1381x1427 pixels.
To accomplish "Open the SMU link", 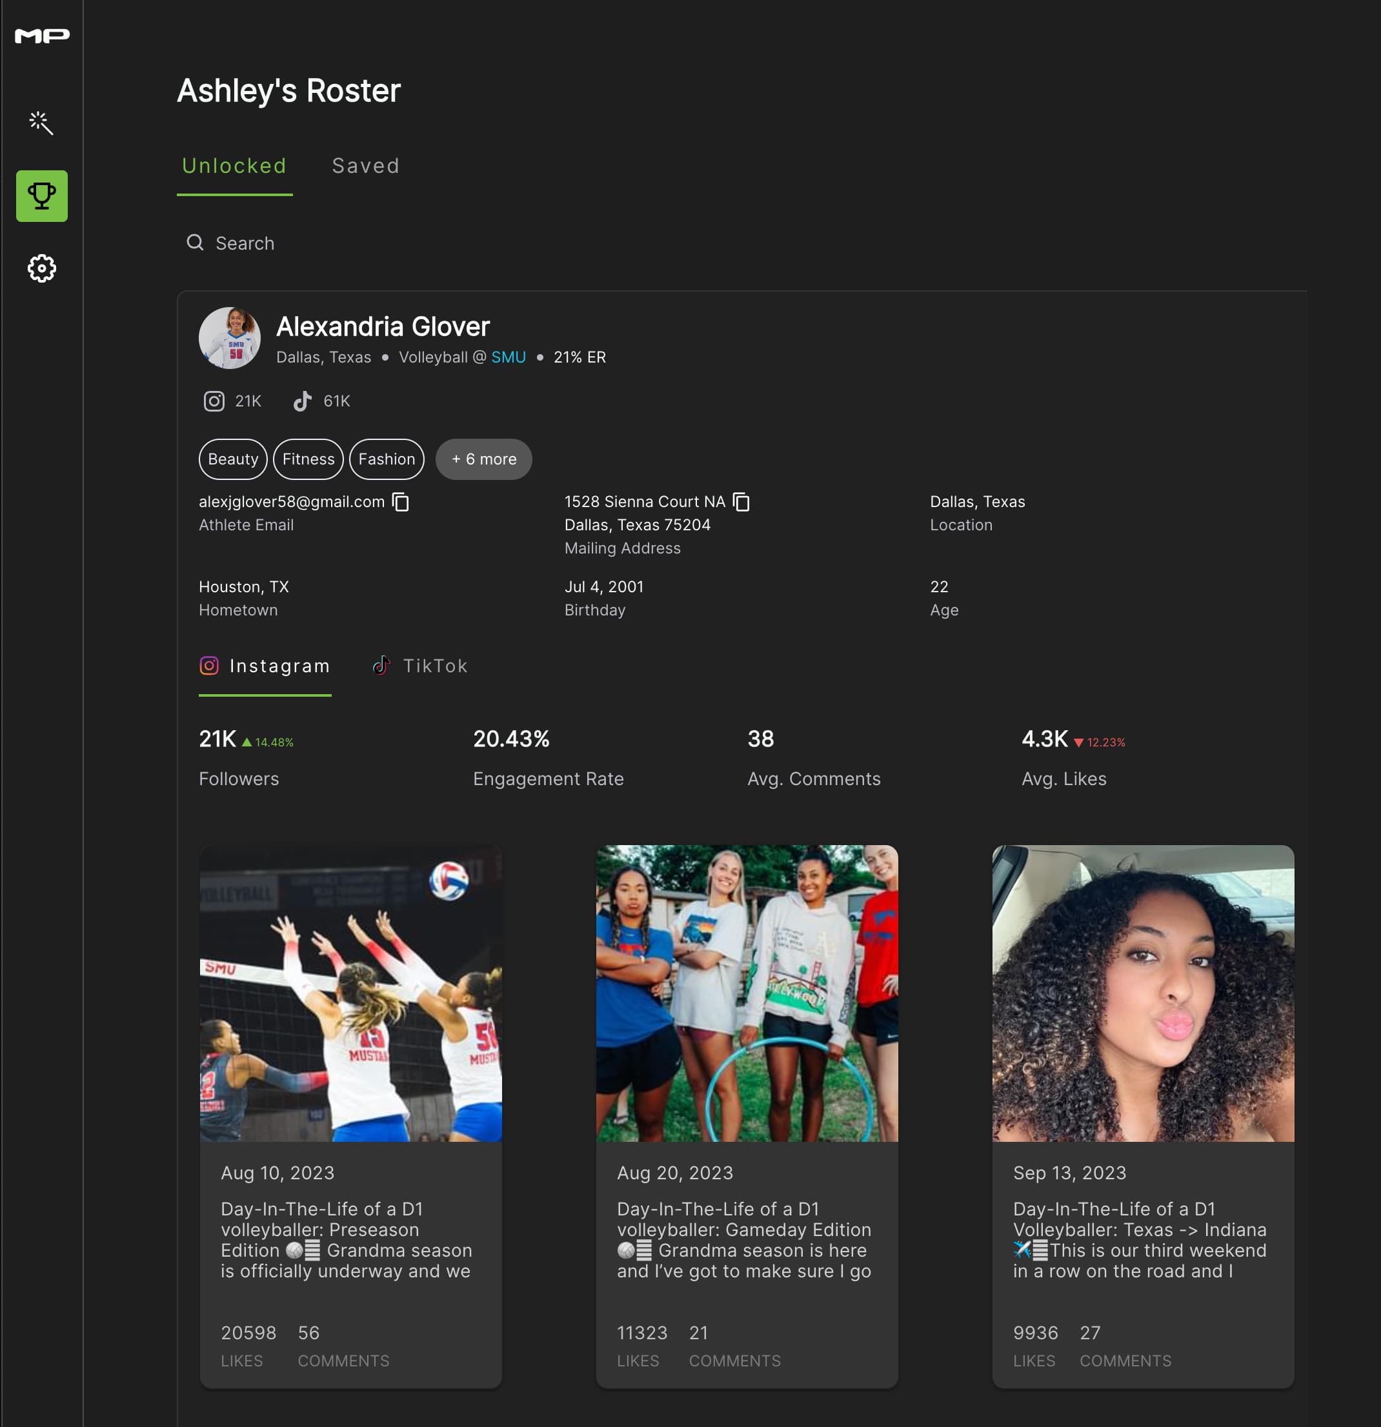I will (x=508, y=357).
